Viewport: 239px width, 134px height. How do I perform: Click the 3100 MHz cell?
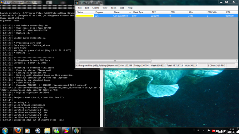[191, 16]
